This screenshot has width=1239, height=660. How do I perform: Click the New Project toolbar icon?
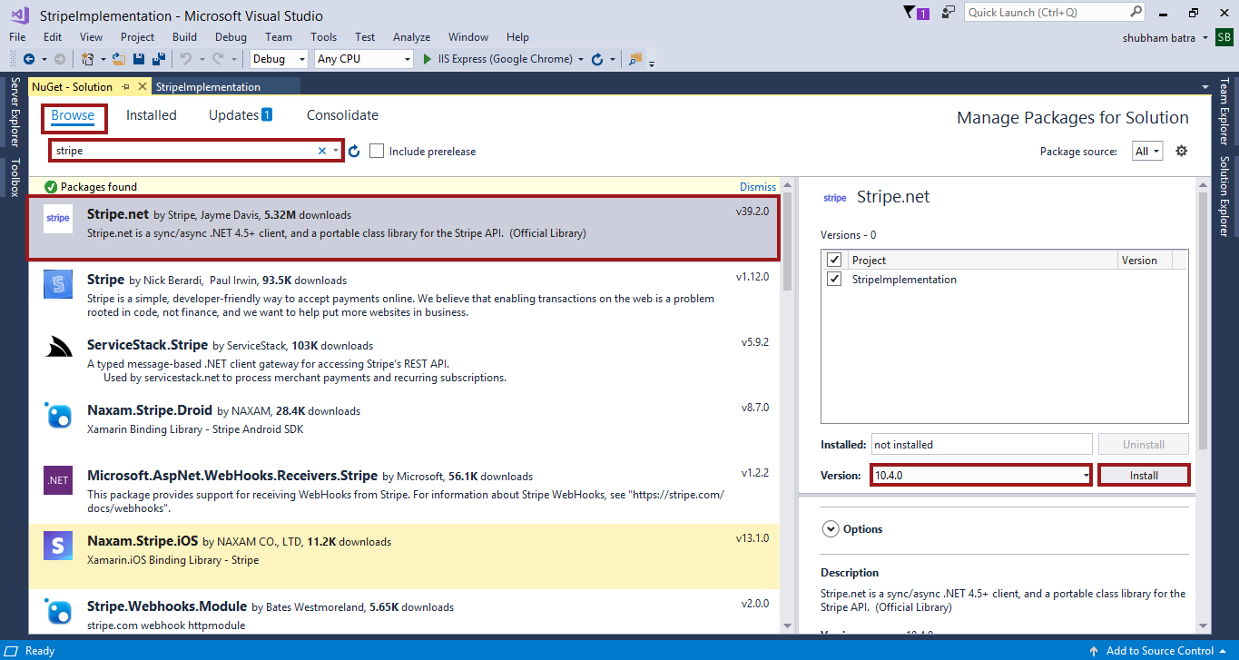[87, 59]
